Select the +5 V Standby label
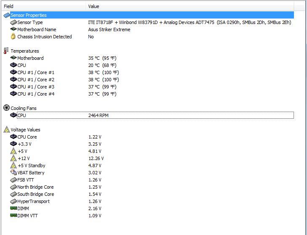This screenshot has width=307, height=235. tap(32, 166)
